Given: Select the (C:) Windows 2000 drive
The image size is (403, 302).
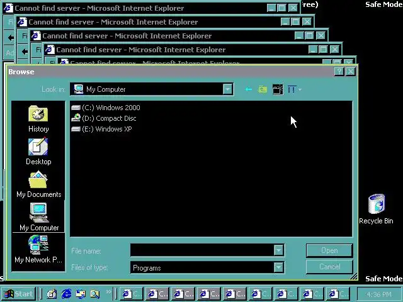Looking at the screenshot, I should (x=106, y=108).
